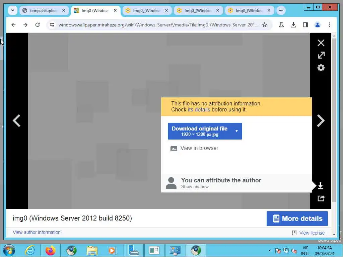Select the active Img0 (Windows tab
This screenshot has width=343, height=257.
[95, 10]
